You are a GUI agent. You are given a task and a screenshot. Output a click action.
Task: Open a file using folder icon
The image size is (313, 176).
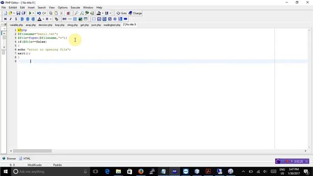pos(10,13)
